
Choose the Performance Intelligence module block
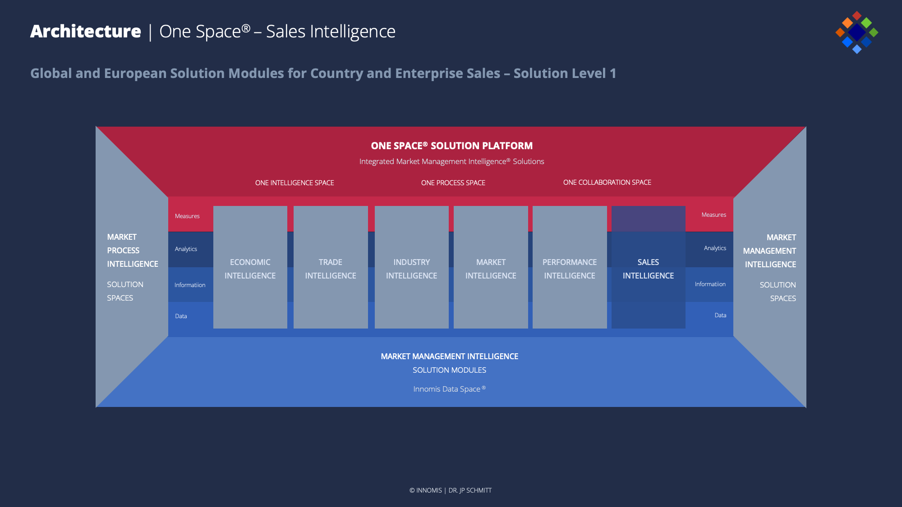coord(569,268)
